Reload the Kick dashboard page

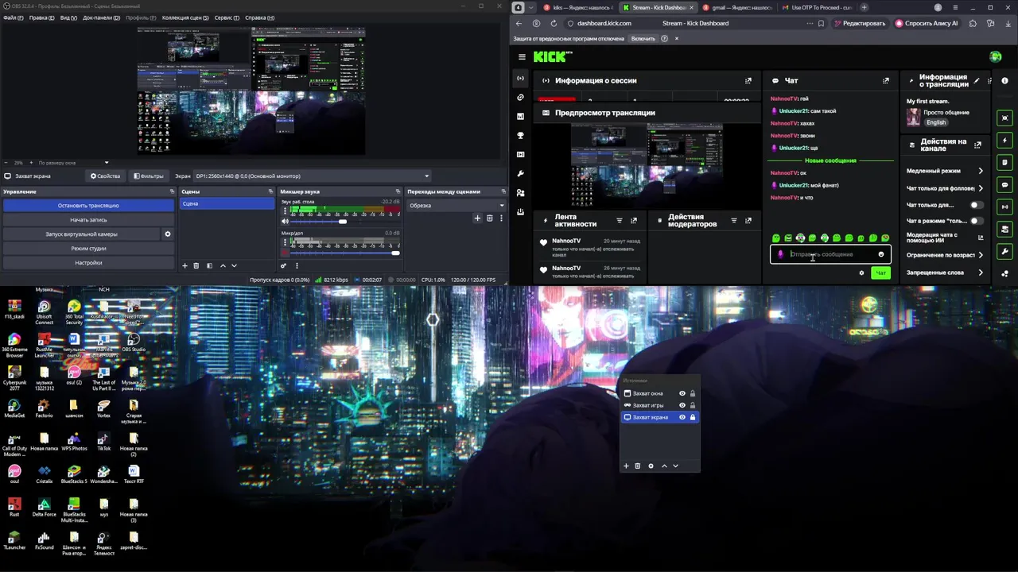click(554, 23)
